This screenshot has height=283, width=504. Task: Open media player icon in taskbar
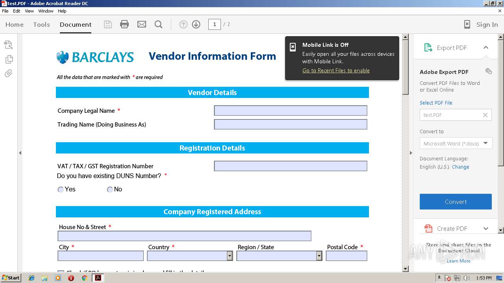tap(58, 278)
